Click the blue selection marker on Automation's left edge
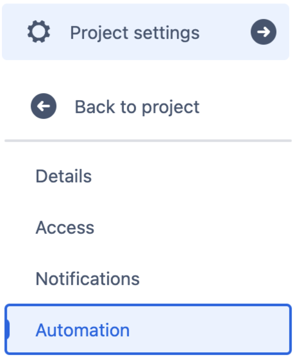The image size is (295, 358). 7,330
